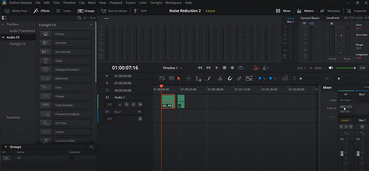
Task: Open the search filter dropdown arrow
Action: [x=85, y=18]
